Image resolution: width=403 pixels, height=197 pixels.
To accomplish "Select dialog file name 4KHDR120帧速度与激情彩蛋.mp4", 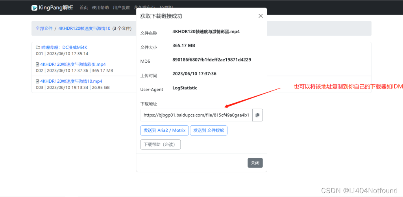I will [206, 31].
